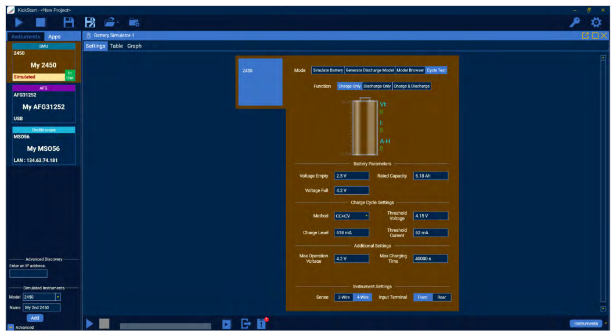Click the top toolbar Stop square icon
The height and width of the screenshot is (334, 613).
click(41, 23)
